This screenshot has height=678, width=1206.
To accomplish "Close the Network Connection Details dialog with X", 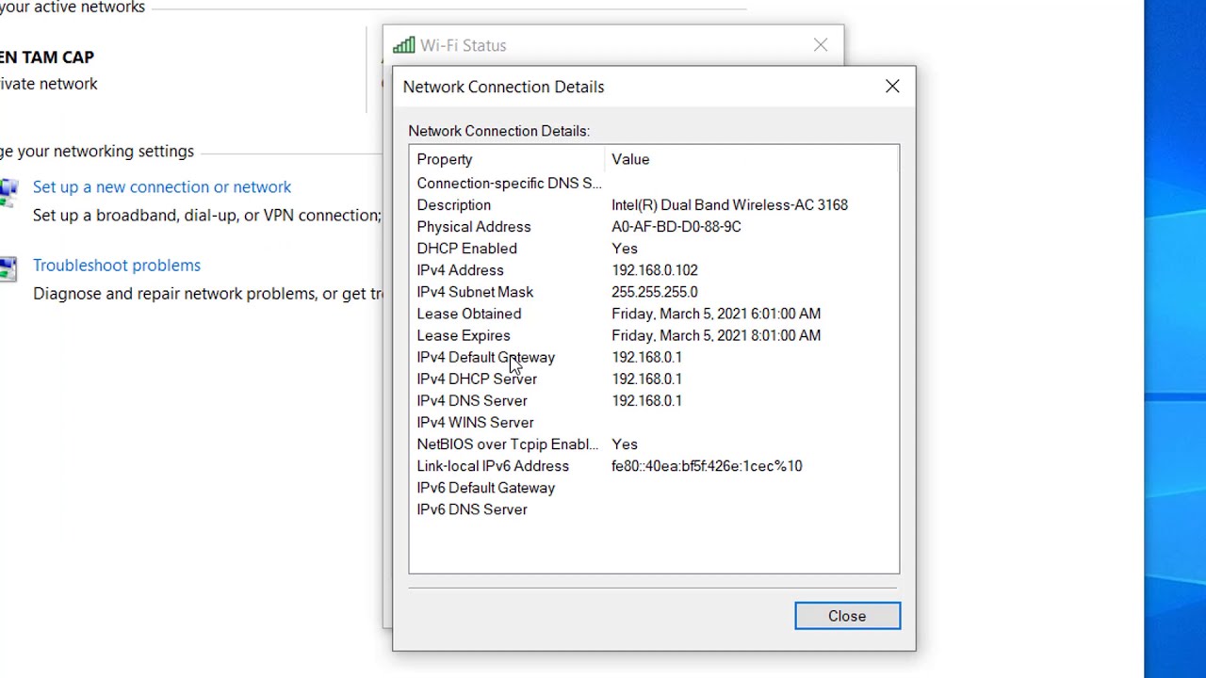I will pyautogui.click(x=892, y=87).
